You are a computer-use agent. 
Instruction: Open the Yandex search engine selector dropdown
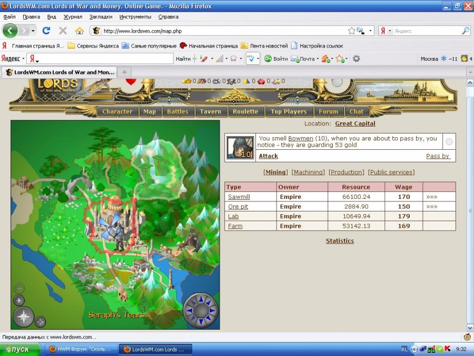[390, 31]
